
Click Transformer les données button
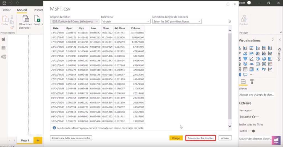[x=201, y=138]
